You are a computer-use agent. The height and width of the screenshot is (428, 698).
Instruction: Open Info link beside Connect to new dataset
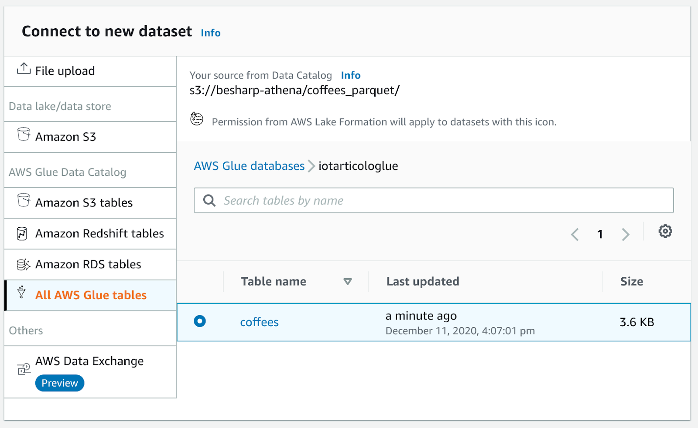(x=211, y=33)
